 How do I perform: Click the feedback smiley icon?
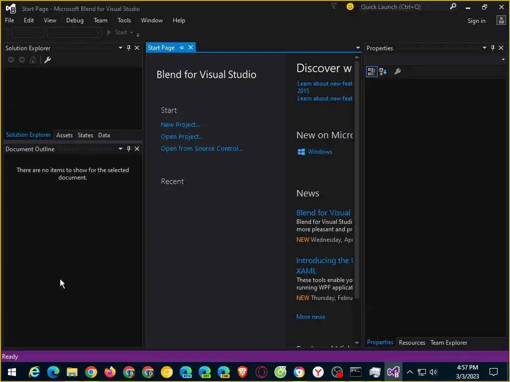click(350, 6)
